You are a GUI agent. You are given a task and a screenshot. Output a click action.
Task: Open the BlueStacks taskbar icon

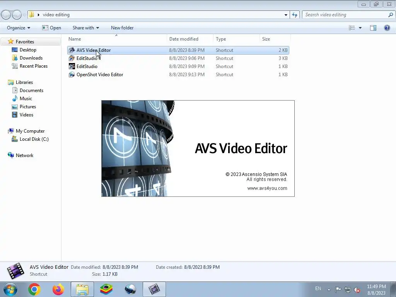click(x=106, y=289)
